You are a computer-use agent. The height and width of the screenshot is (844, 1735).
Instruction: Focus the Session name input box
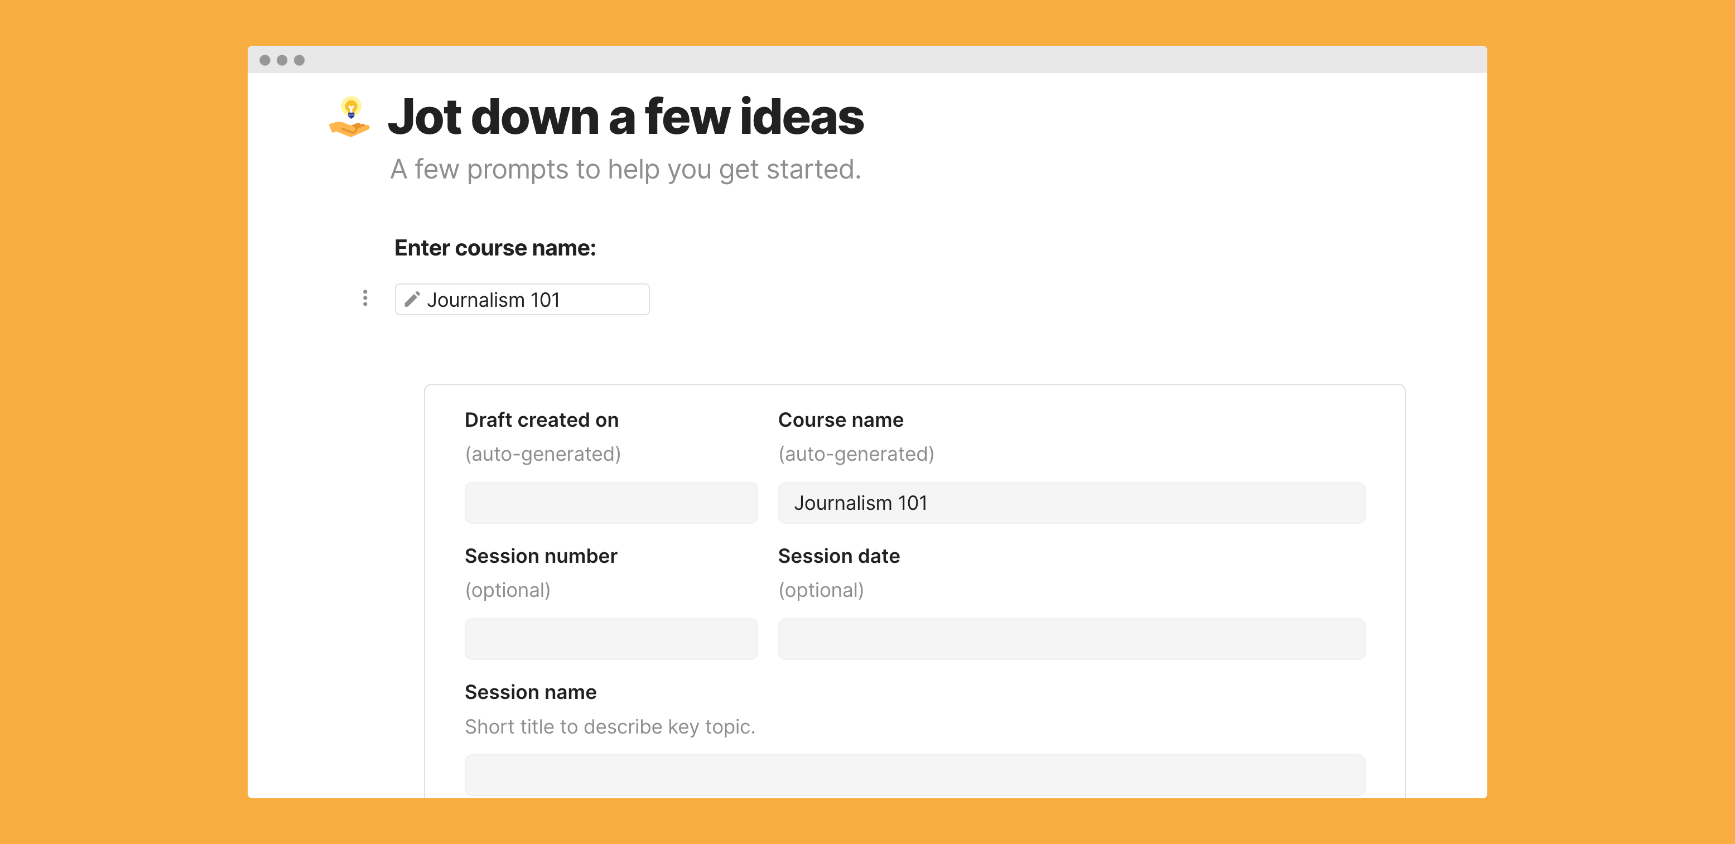coord(915,775)
